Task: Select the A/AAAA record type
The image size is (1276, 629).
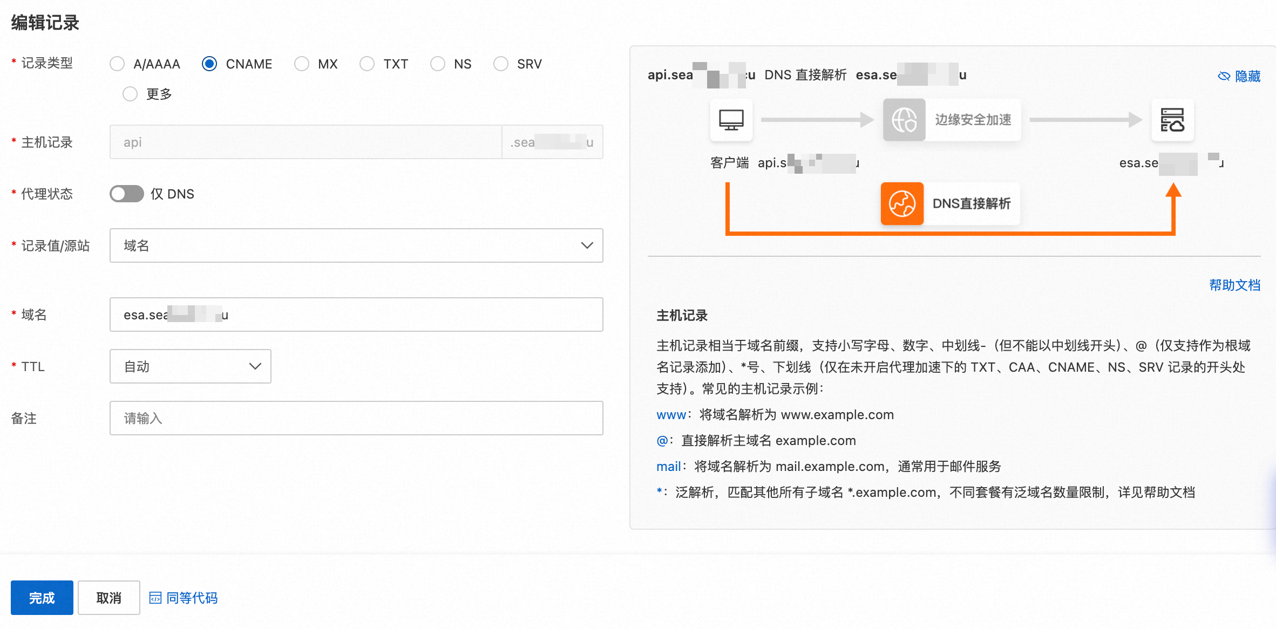Action: (117, 64)
